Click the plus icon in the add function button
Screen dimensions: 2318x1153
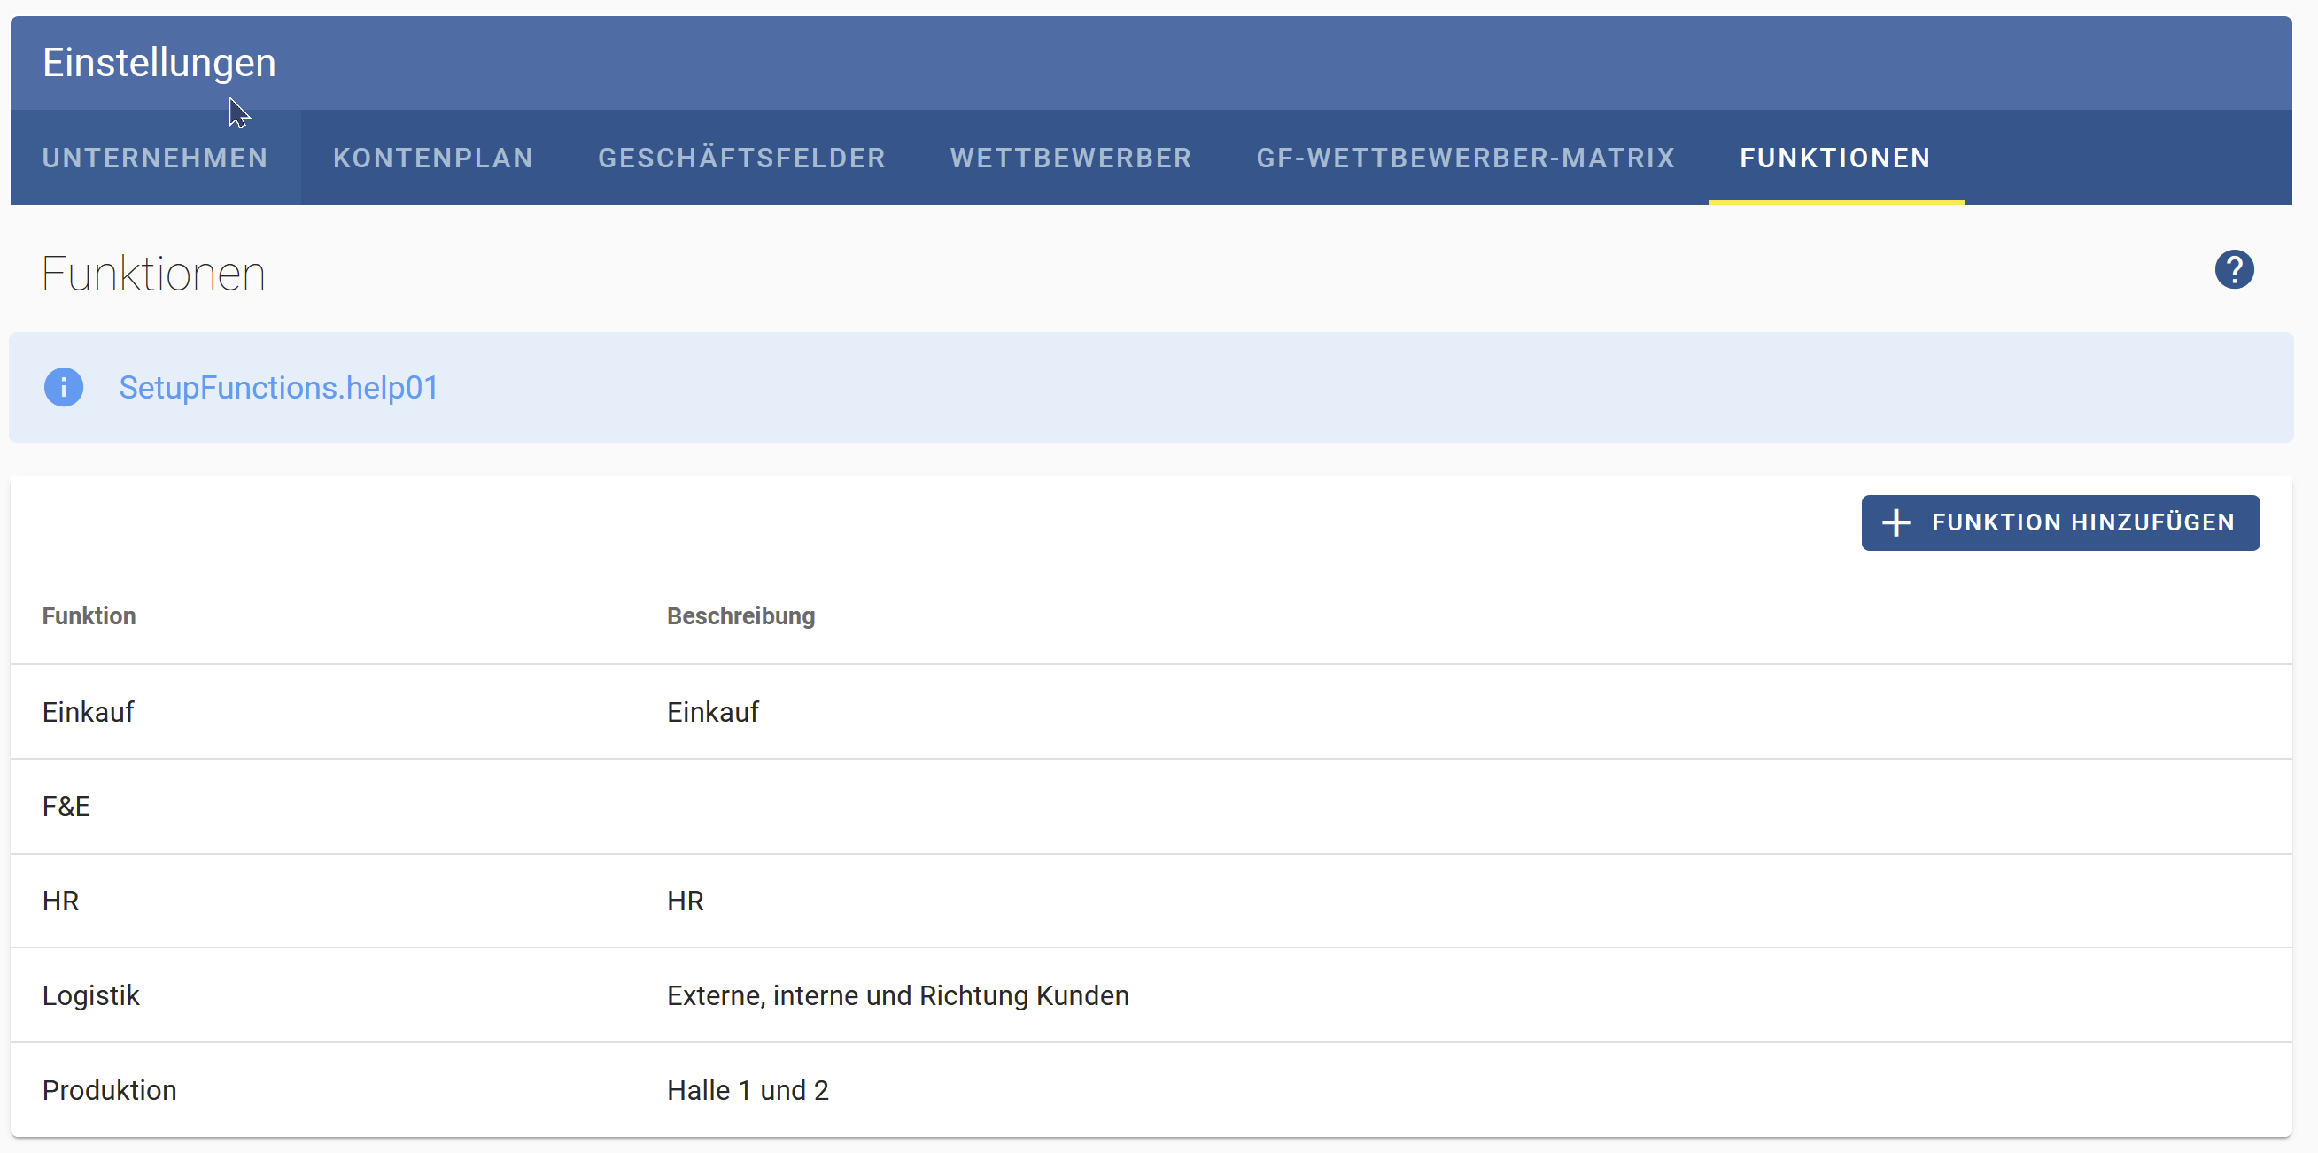pos(1895,522)
